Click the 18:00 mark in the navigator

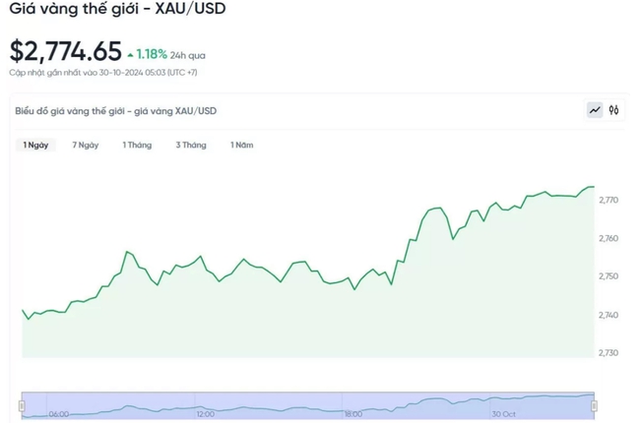[353, 414]
